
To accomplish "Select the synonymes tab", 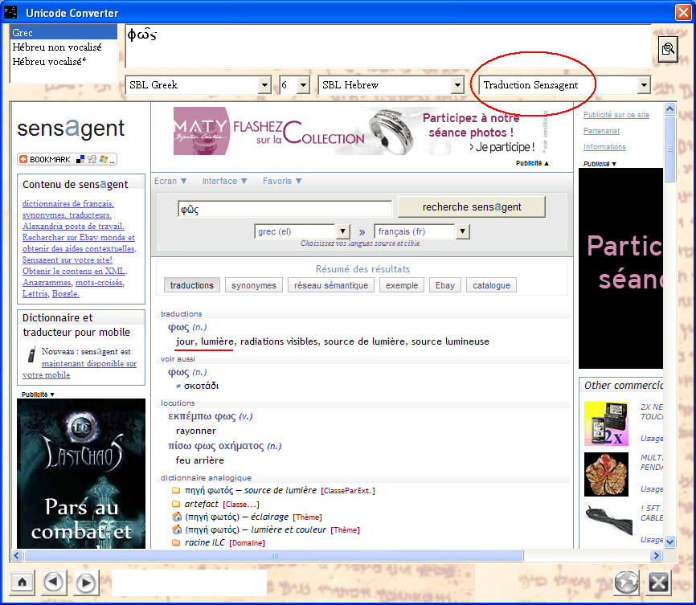I will click(x=254, y=285).
